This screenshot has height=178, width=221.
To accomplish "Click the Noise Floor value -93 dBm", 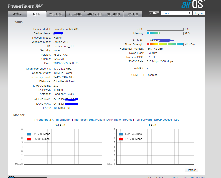I will click(x=152, y=53).
